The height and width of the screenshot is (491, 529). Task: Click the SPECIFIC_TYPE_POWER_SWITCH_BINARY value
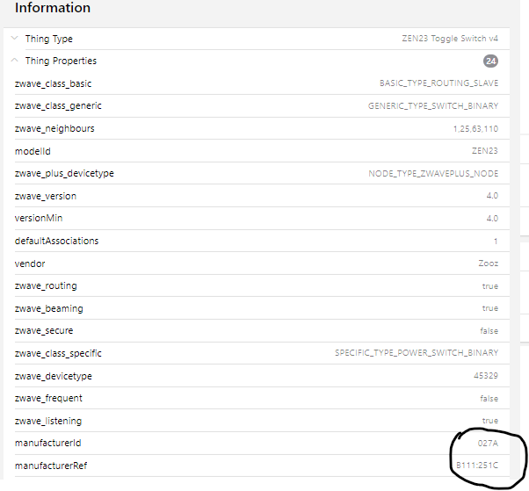pos(417,353)
